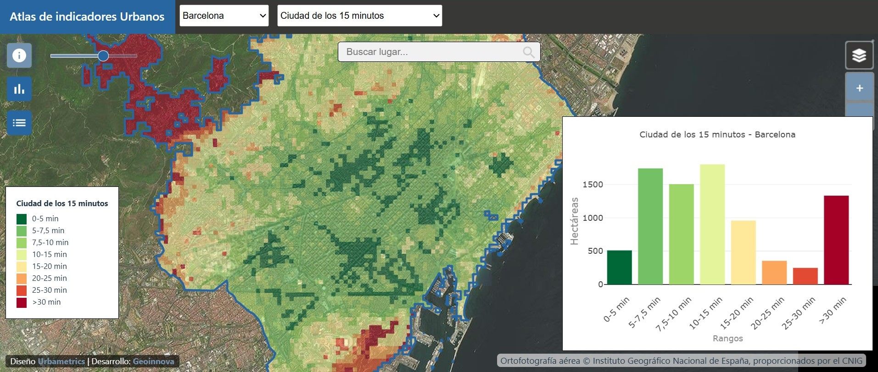
Task: Click the >30 min legend swatch
Action: [x=22, y=302]
